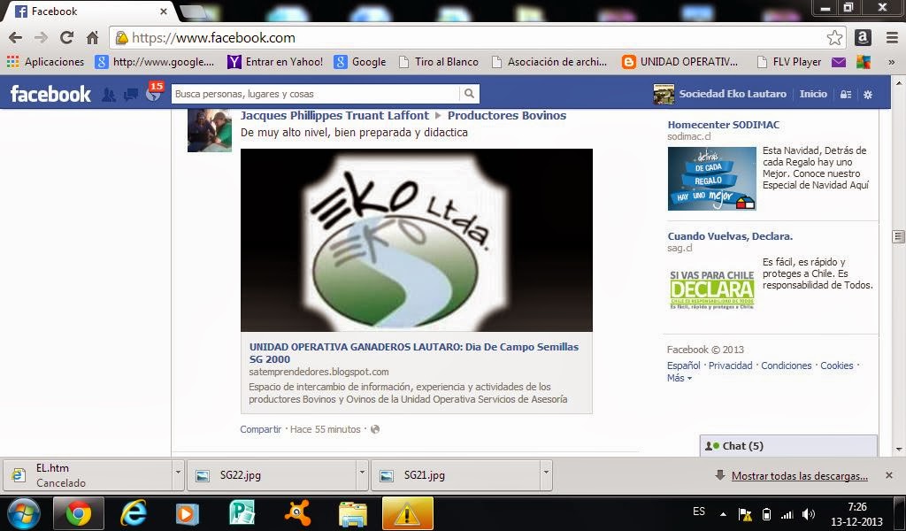Click the public audience globe on post
Screen dimensions: 906x531
point(375,429)
